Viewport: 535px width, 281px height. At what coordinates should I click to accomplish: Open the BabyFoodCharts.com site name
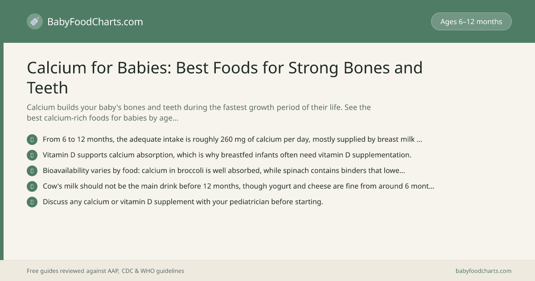click(x=95, y=21)
